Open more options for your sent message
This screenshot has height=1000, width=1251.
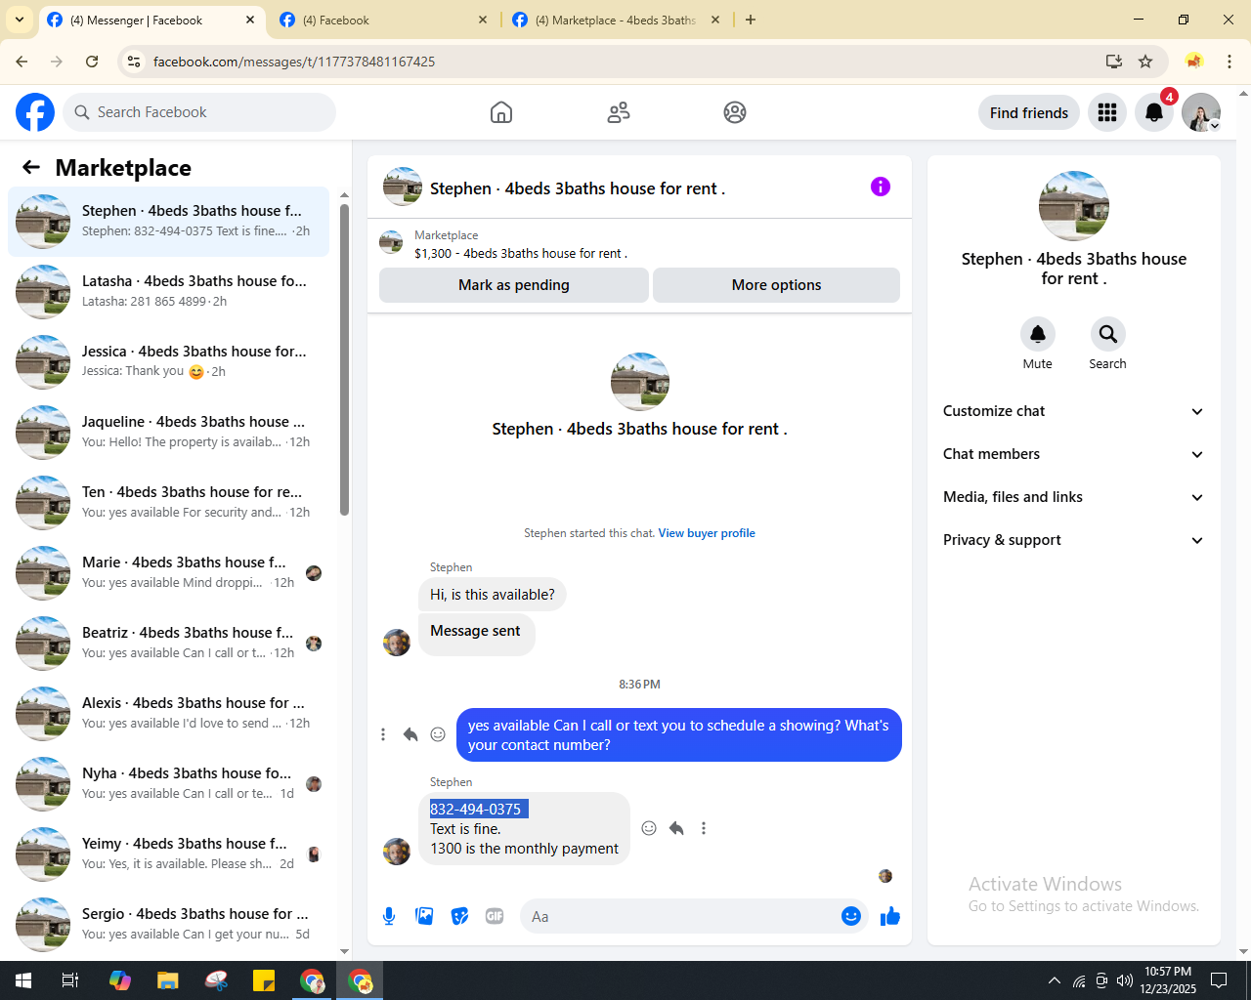383,734
